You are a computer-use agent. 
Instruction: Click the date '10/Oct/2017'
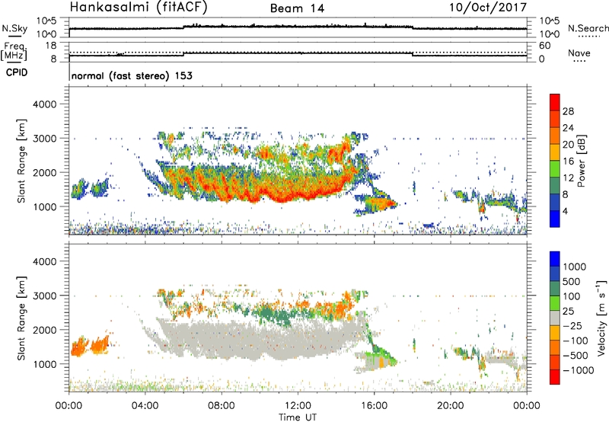[488, 8]
